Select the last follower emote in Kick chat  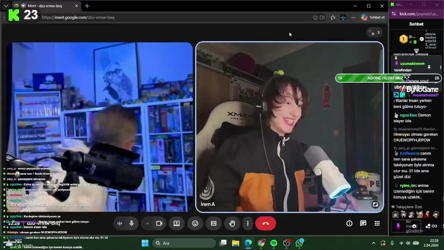pos(436,214)
